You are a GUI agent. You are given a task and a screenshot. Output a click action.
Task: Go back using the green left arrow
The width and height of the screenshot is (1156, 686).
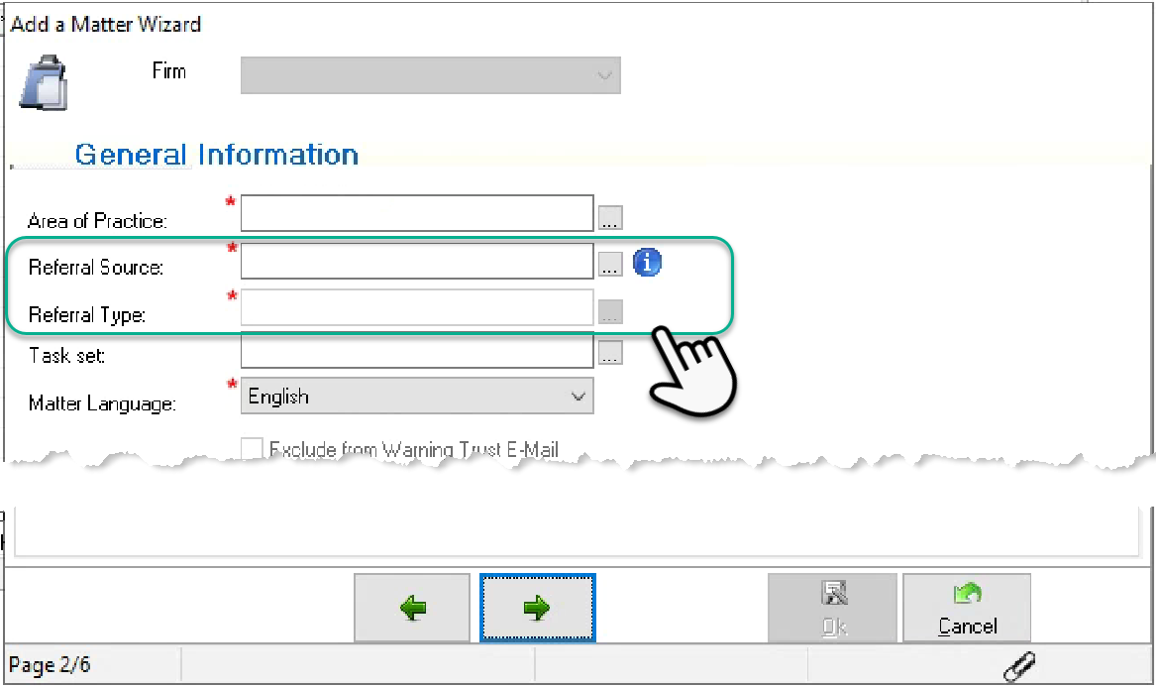point(412,608)
